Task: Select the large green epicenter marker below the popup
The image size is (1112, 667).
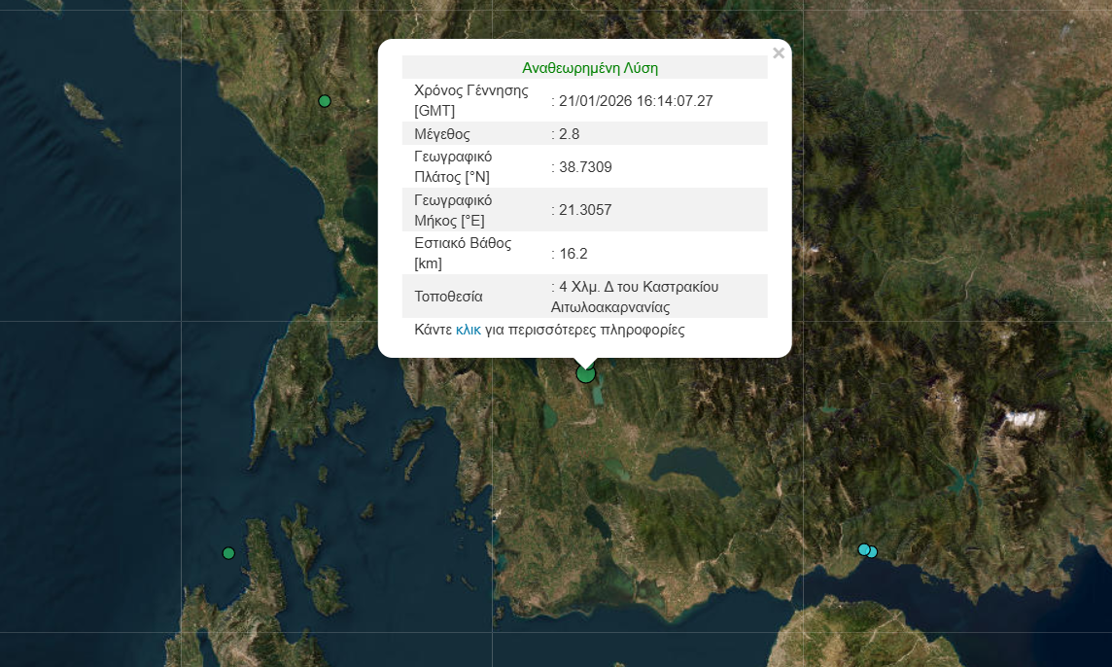Action: (585, 373)
